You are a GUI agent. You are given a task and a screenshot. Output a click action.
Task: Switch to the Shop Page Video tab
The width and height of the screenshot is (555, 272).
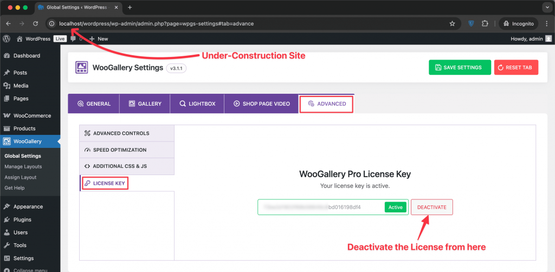coord(261,103)
